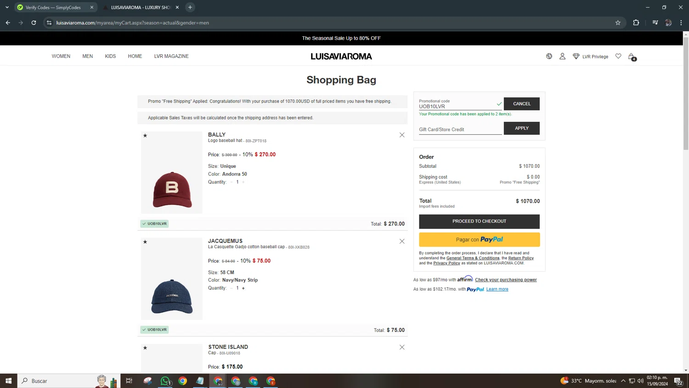Open the account profile icon
Viewport: 689px width, 388px height.
[562, 56]
